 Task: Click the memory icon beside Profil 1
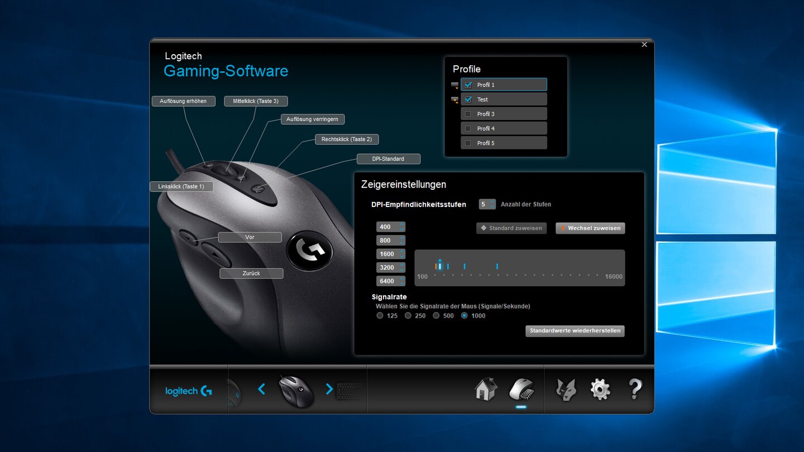(454, 85)
